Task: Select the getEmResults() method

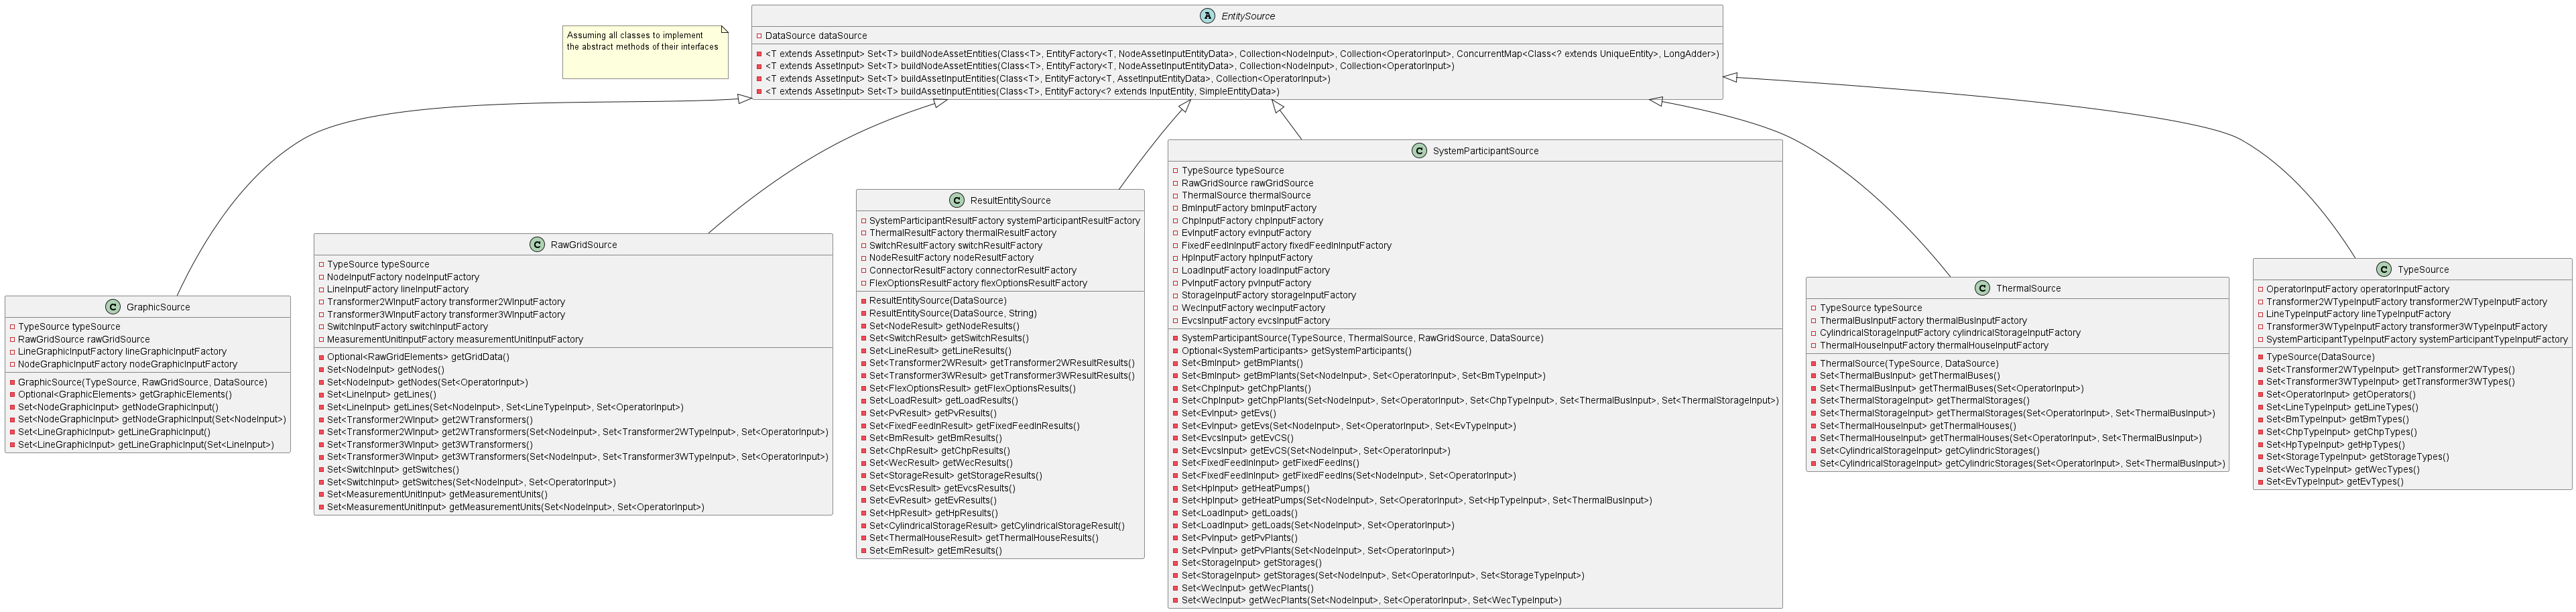Action: tap(935, 551)
